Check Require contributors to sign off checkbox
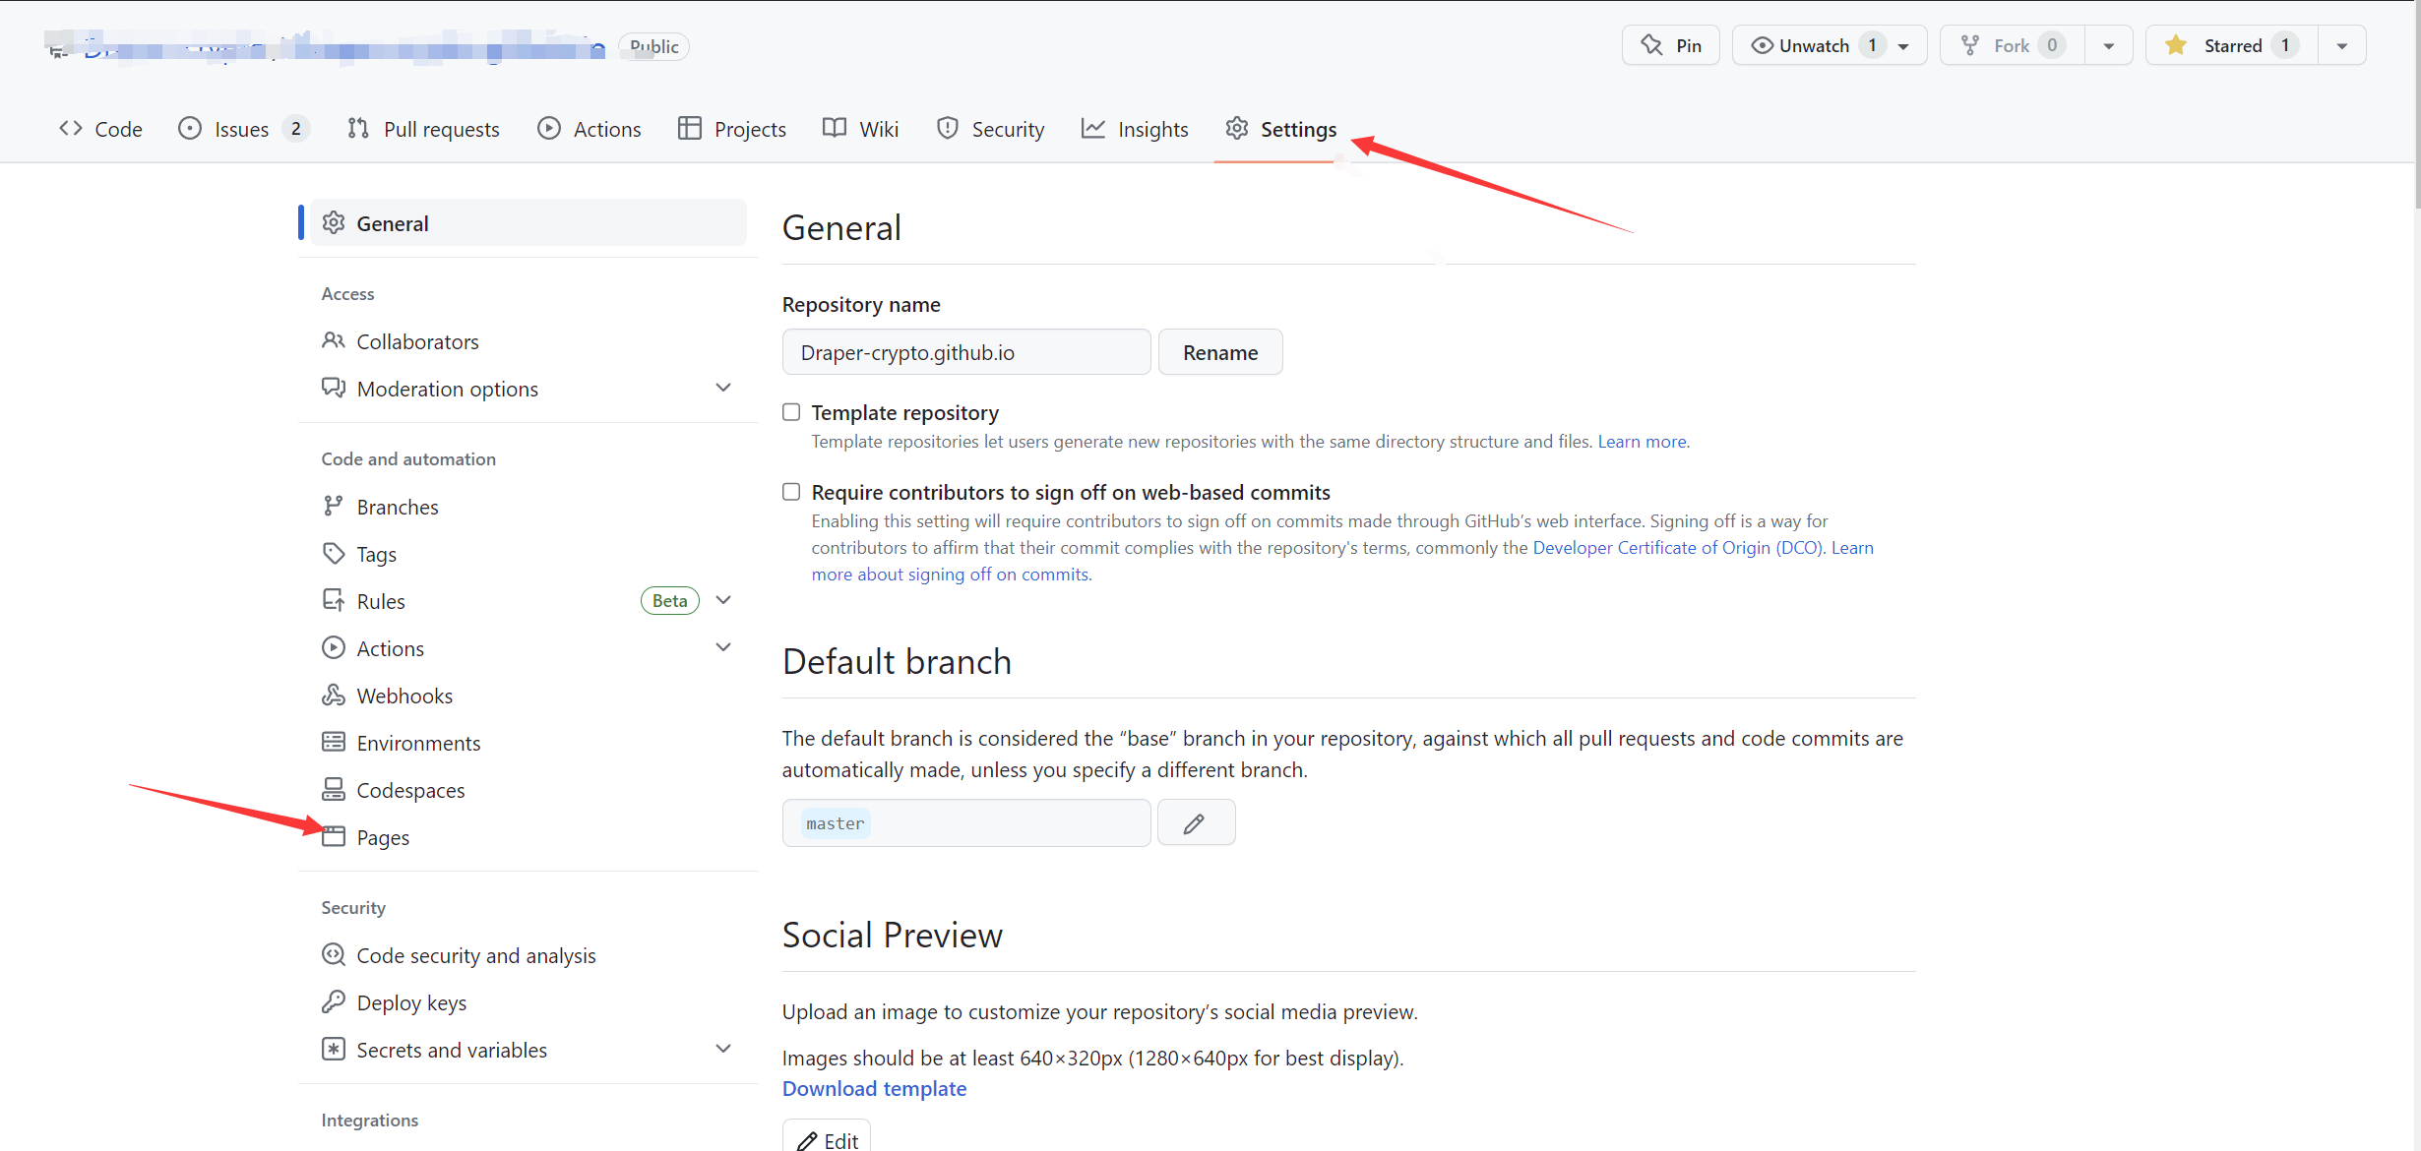 pos(791,492)
